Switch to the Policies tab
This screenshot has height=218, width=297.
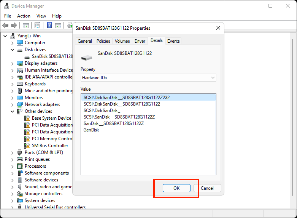click(x=103, y=41)
